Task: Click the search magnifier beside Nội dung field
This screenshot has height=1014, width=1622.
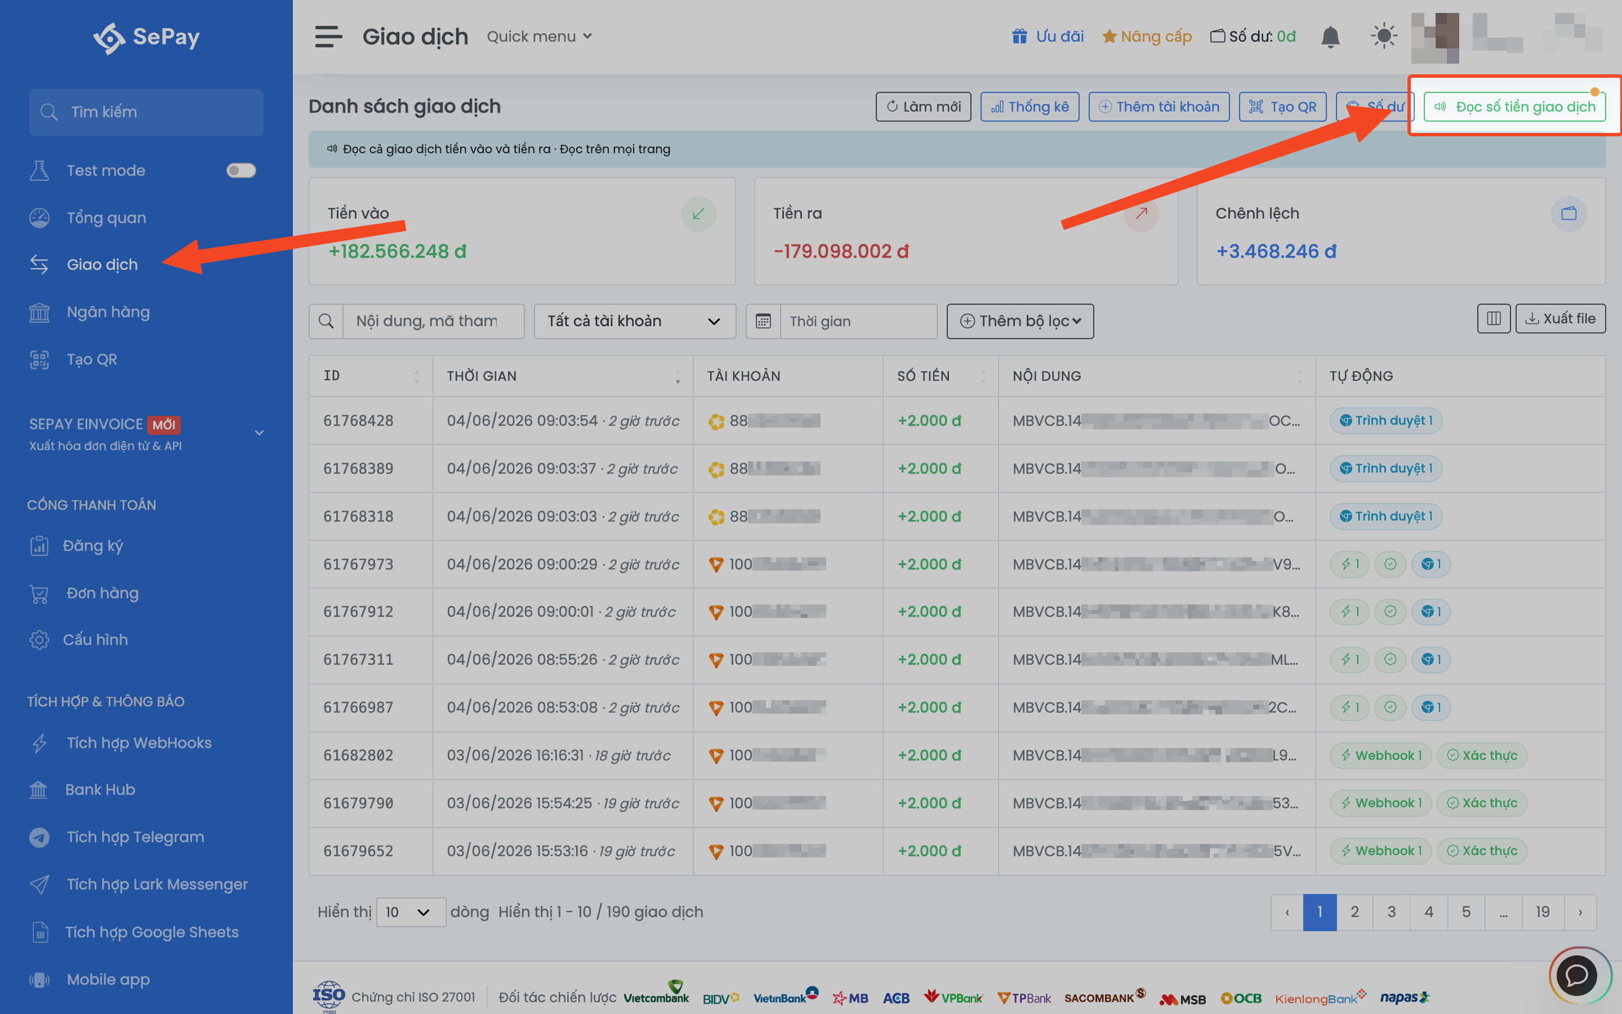Action: tap(326, 321)
